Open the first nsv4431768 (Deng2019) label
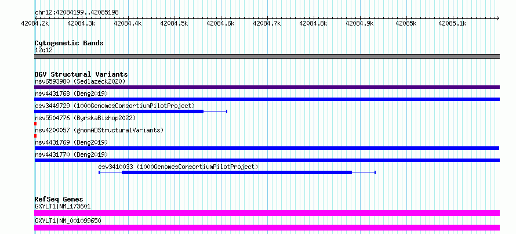Image resolution: width=516 pixels, height=234 pixels. [x=71, y=93]
